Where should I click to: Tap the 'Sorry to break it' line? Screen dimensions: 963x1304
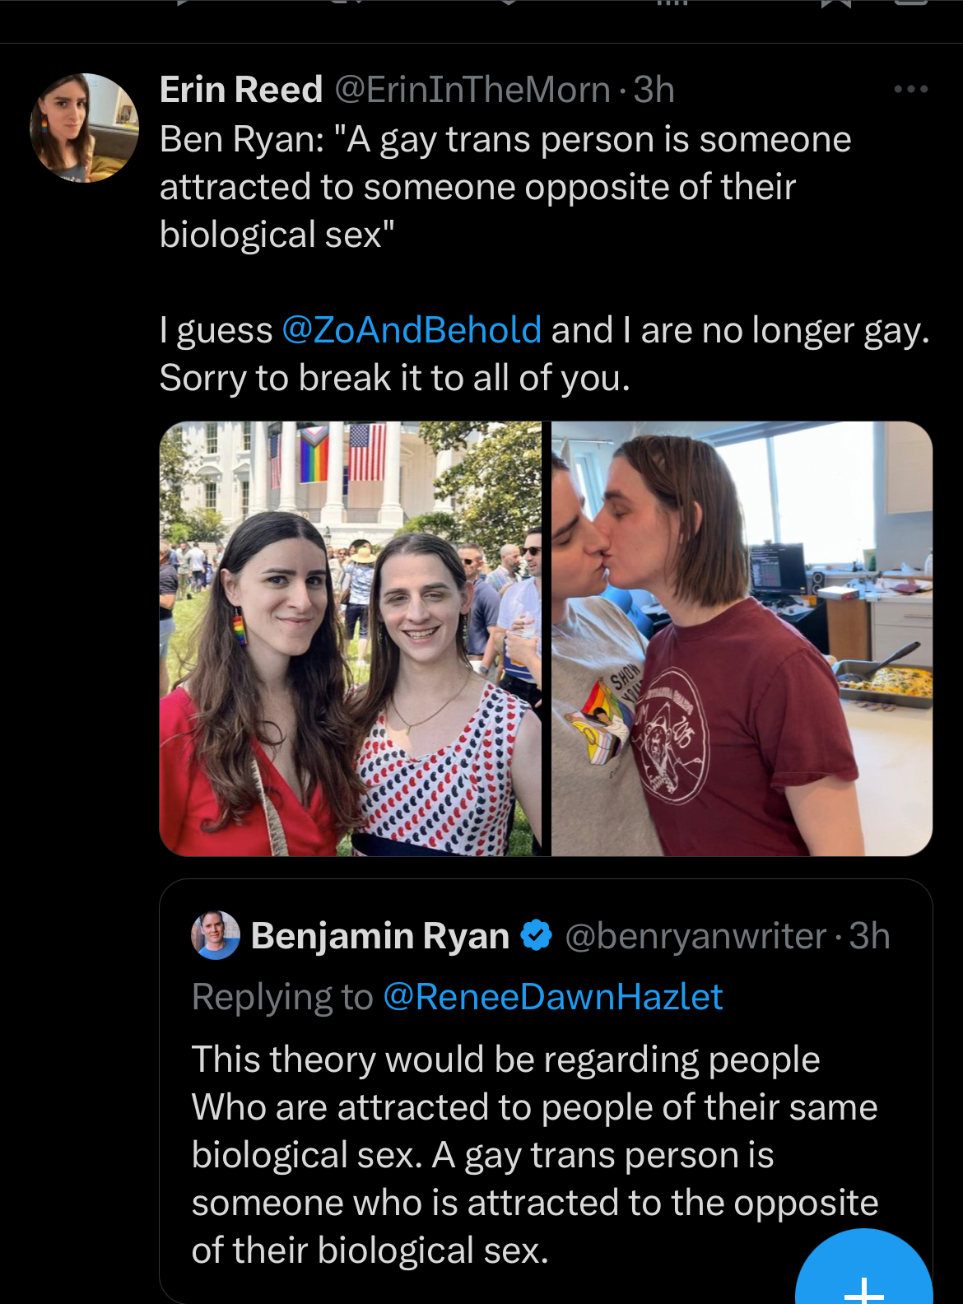point(395,378)
